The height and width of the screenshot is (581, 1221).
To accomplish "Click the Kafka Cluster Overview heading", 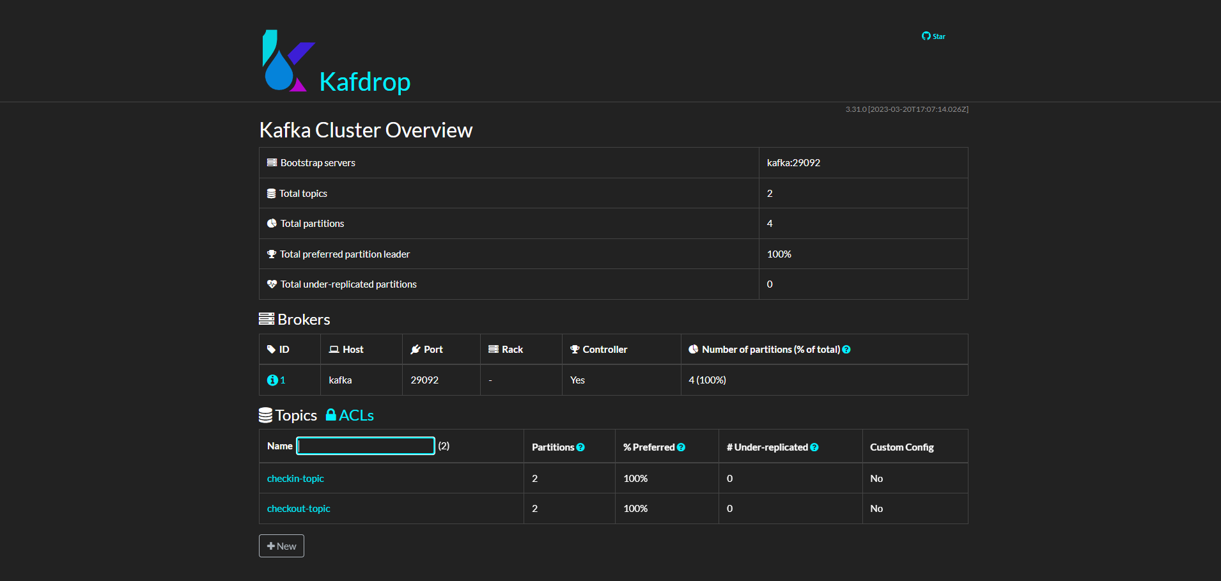I will coord(366,130).
